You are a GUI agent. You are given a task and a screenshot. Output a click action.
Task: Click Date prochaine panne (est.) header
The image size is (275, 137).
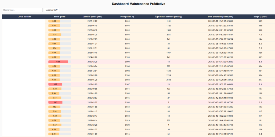pos(220,17)
